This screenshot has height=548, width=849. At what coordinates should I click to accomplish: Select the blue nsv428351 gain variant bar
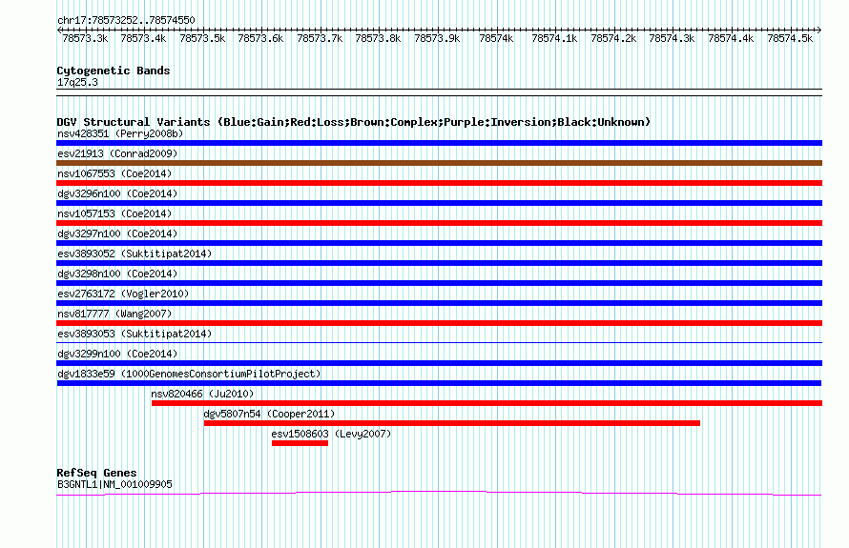pyautogui.click(x=439, y=143)
